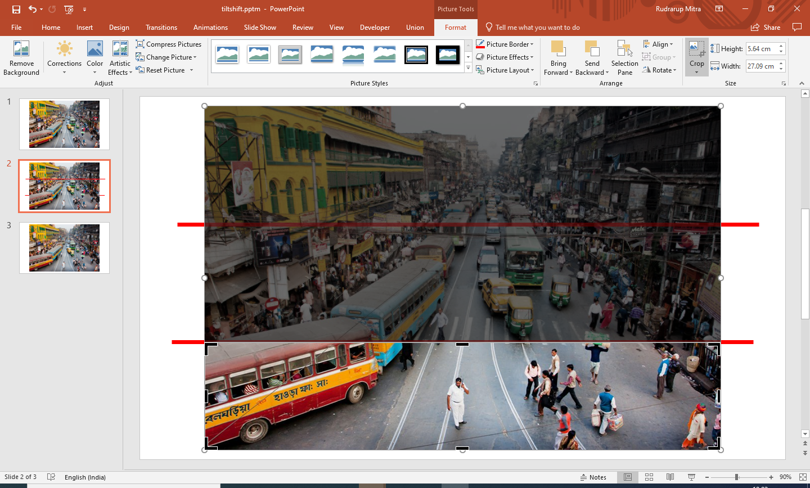Open Artistic Effects gallery
Viewport: 810px width, 488px height.
(120, 58)
